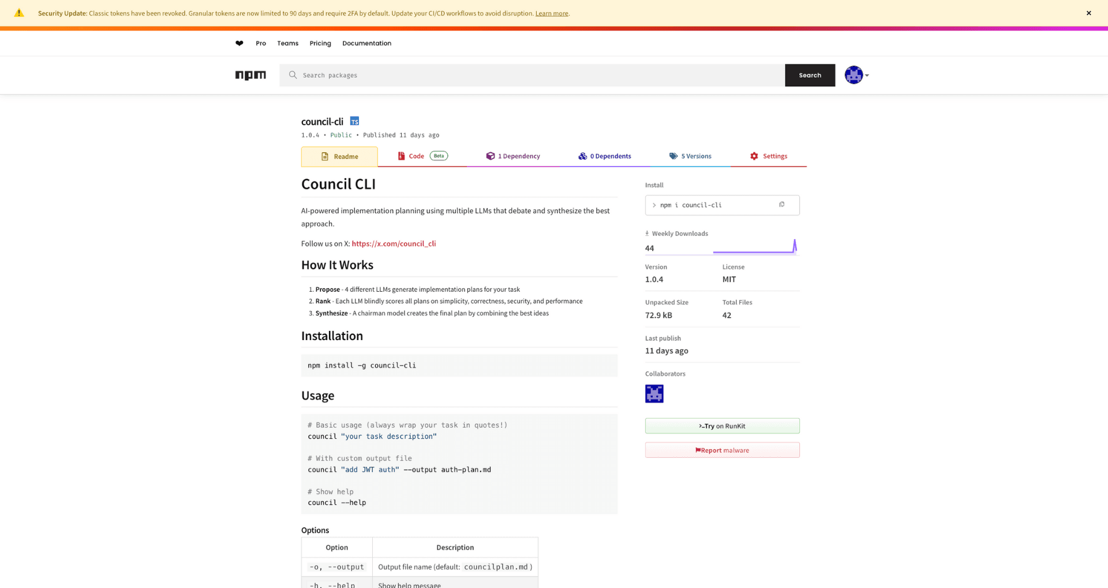Open the Documentation page
The image size is (1108, 588).
tap(366, 43)
